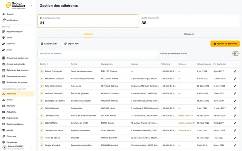242x151 pixels.
Task: Select Adhérents in administration sidebar
Action: click(x=18, y=94)
